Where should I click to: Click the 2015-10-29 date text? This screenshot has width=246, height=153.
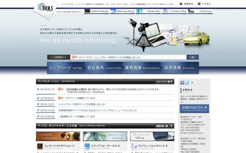pos(48,111)
